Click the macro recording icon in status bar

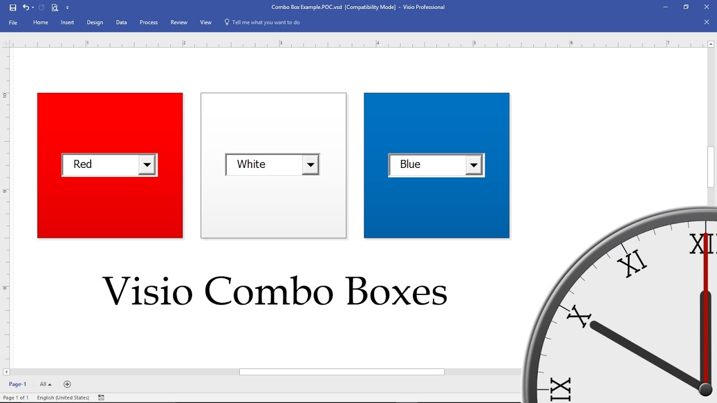(x=101, y=397)
